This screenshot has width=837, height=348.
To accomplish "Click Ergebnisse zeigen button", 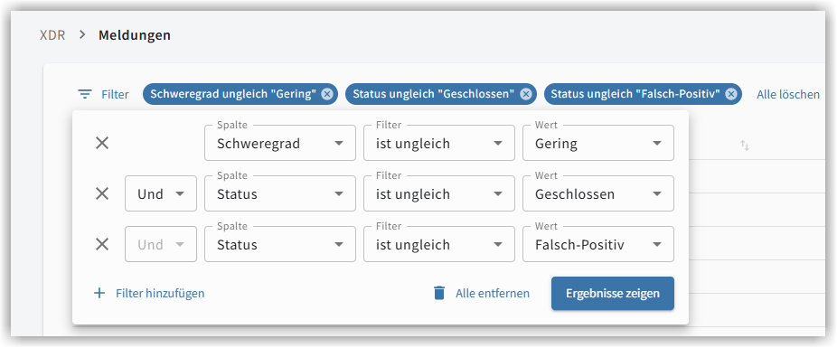I will pos(613,293).
